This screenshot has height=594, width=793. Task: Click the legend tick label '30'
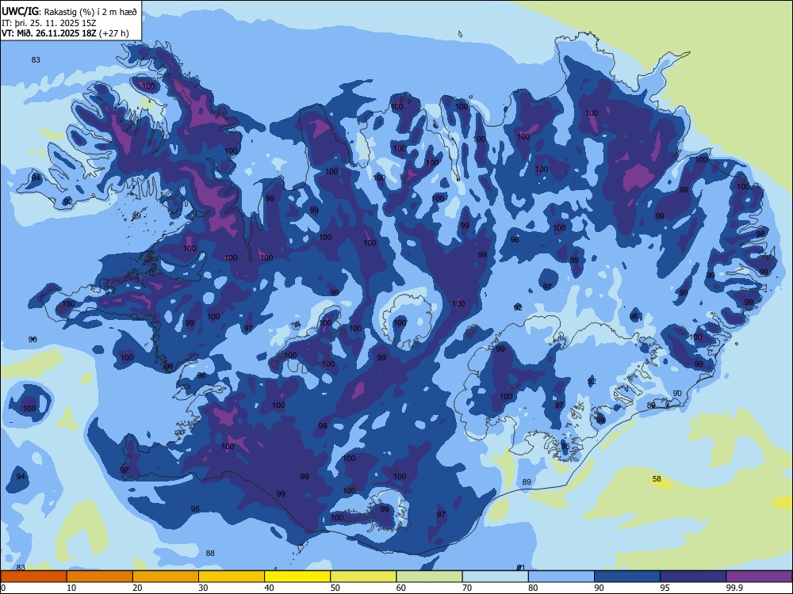(x=203, y=588)
